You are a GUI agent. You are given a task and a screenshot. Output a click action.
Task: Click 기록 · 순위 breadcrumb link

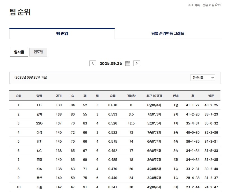tap(201, 5)
